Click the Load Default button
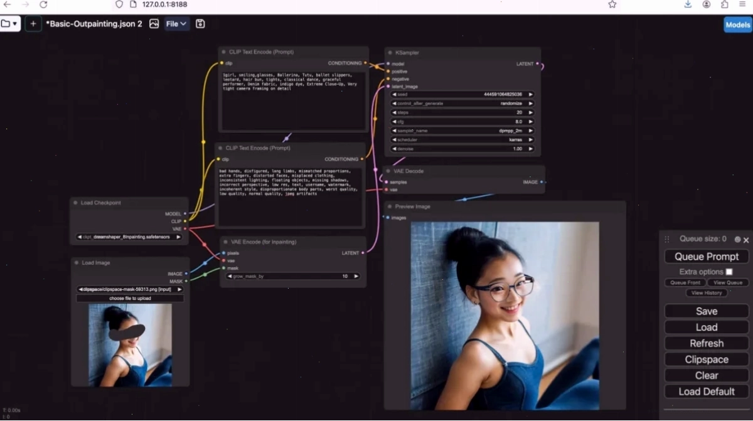This screenshot has height=421, width=753. coord(707,392)
